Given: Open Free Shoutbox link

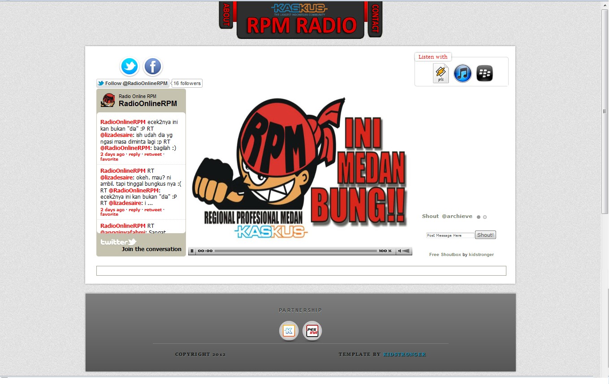Looking at the screenshot, I should point(445,255).
